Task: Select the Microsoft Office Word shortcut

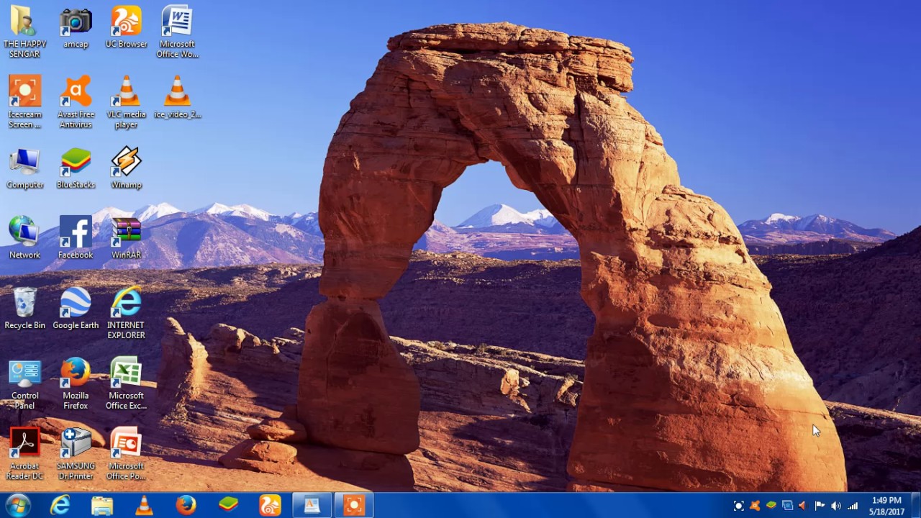Action: pos(177,32)
